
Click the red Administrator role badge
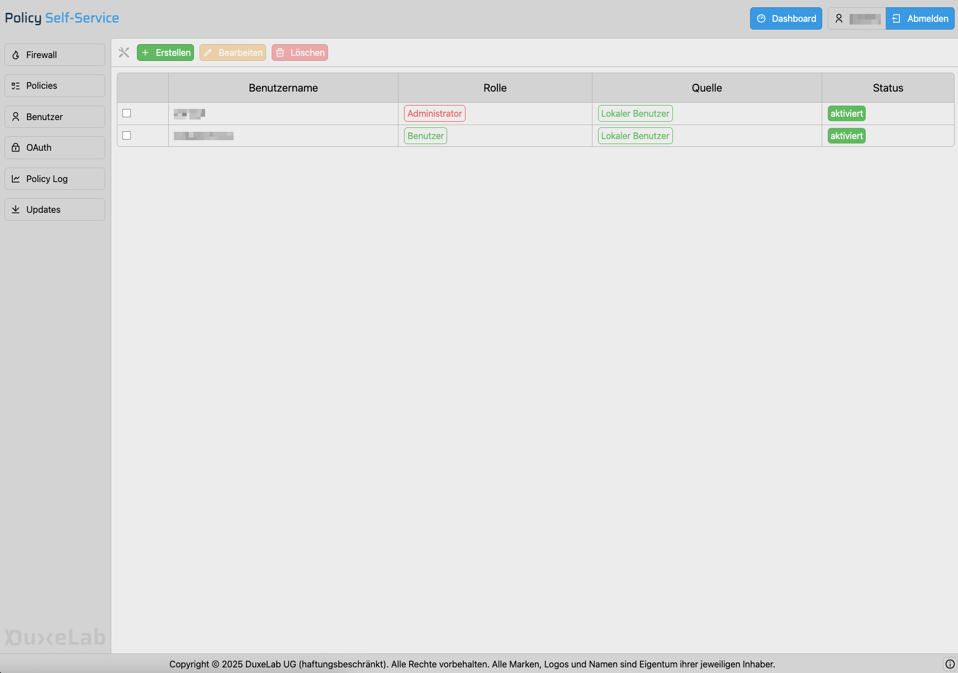coord(434,113)
